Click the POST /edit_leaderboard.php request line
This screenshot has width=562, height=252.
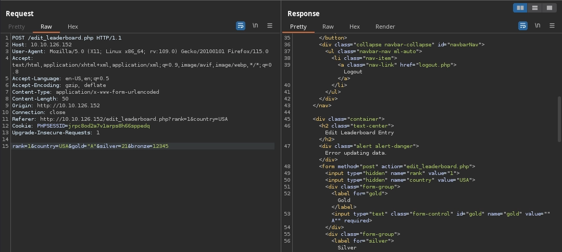[67, 38]
